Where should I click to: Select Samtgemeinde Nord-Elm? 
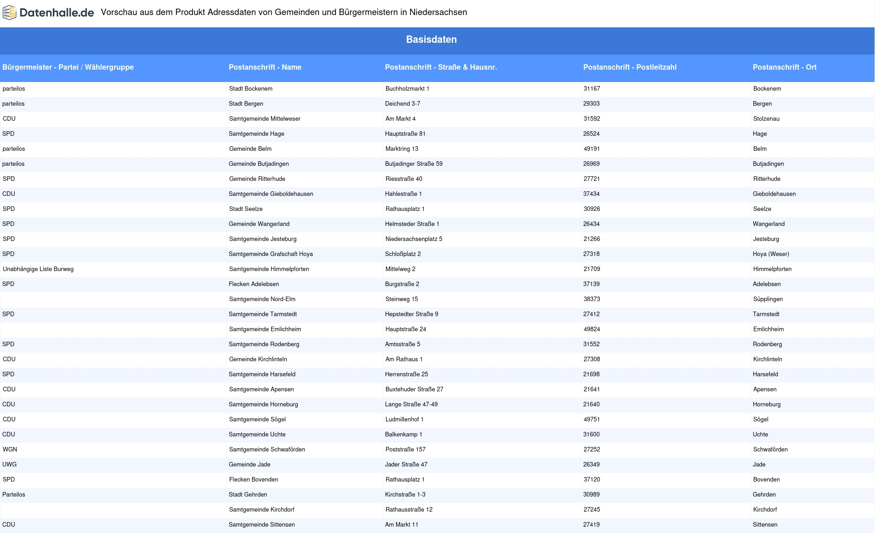pyautogui.click(x=262, y=299)
